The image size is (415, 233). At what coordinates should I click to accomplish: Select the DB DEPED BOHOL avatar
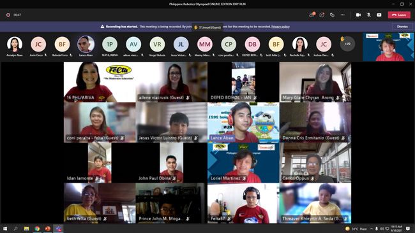point(252,45)
